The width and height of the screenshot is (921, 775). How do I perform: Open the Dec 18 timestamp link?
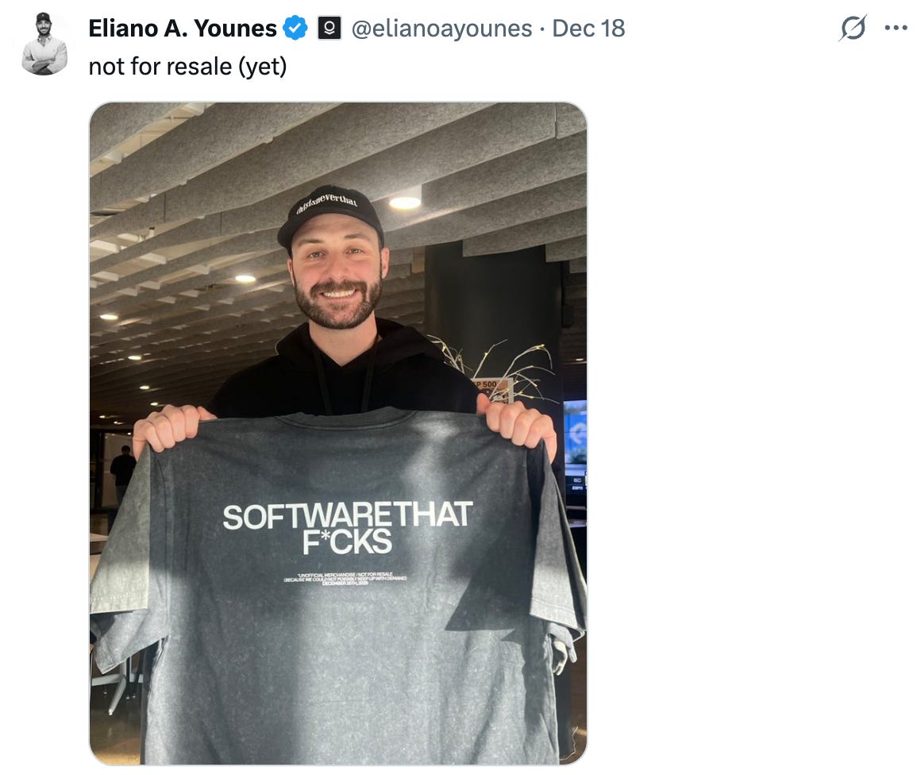click(588, 29)
